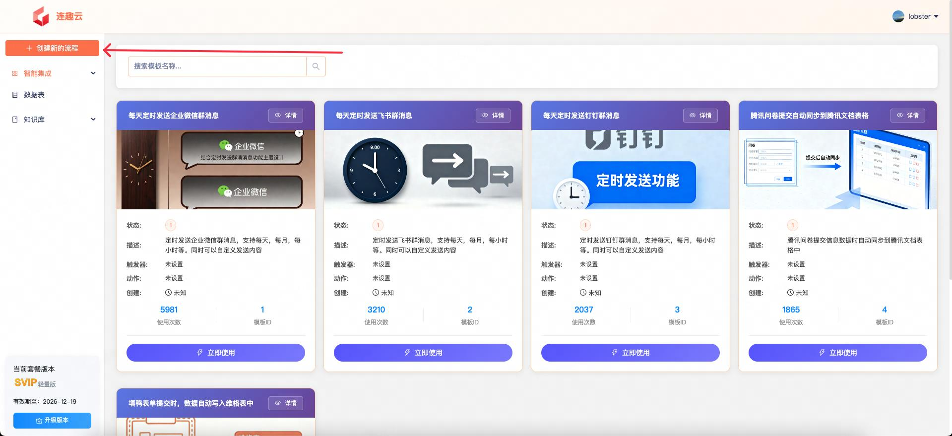Select 智能集成 in the sidebar
The image size is (952, 436).
[x=38, y=73]
